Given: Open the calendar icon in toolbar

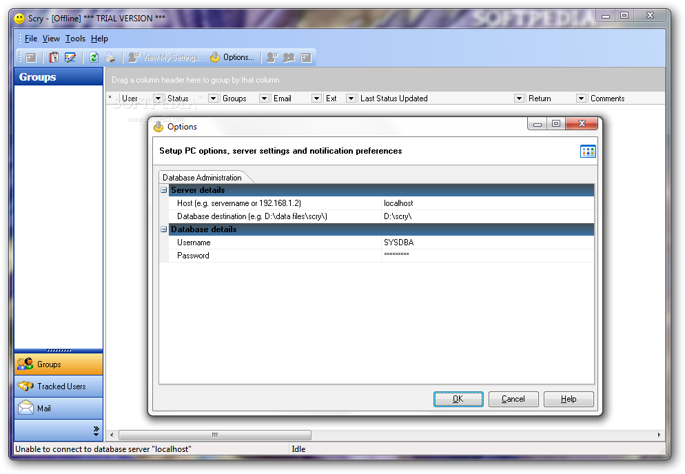Looking at the screenshot, I should coord(54,57).
